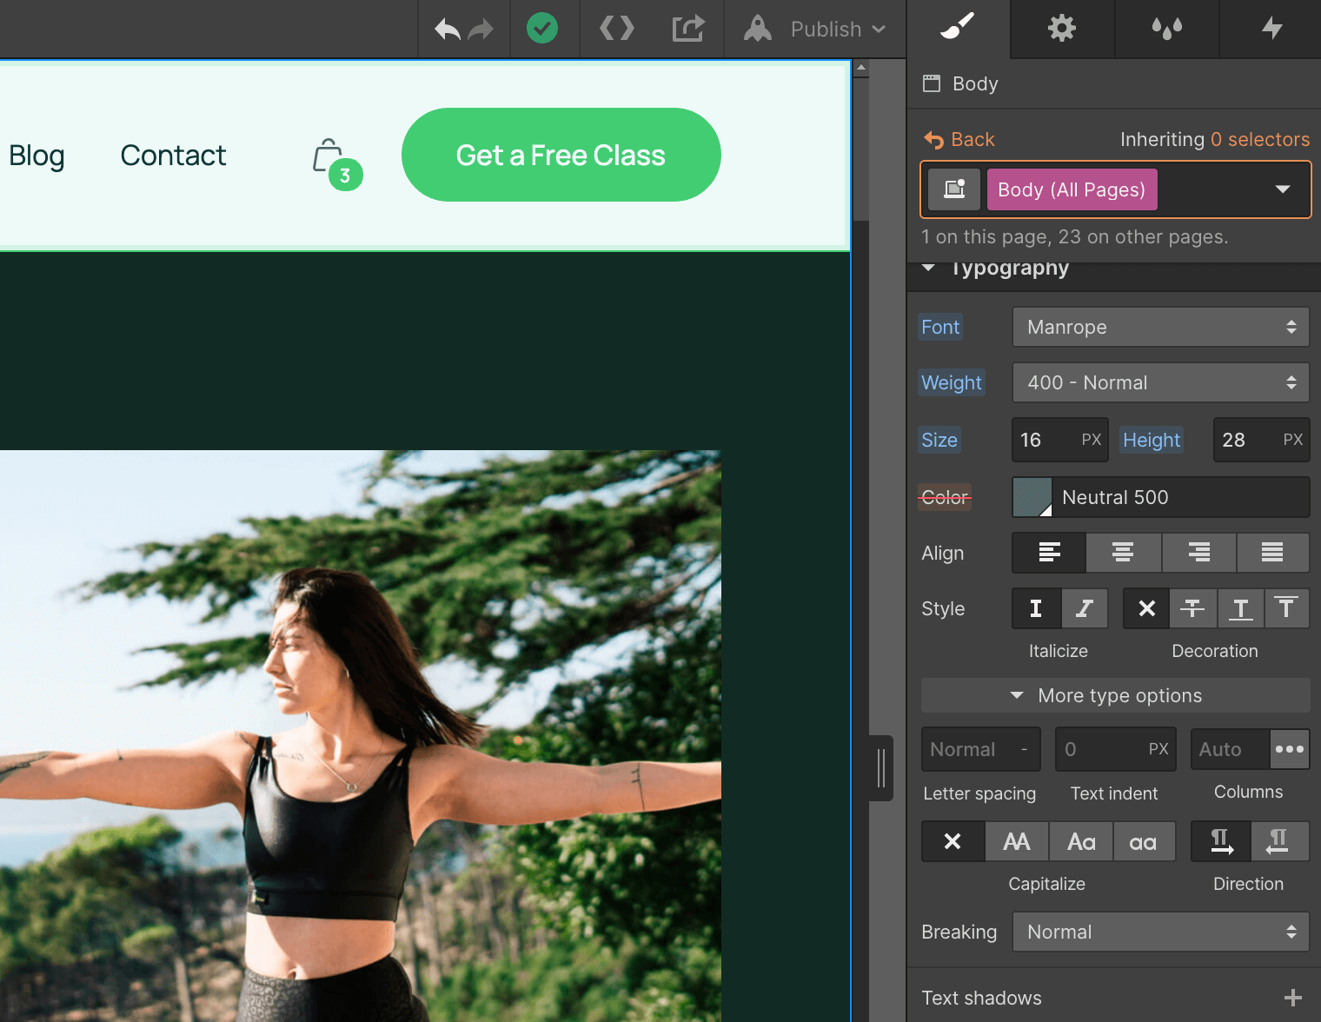Click the share/export project icon

coord(687,29)
